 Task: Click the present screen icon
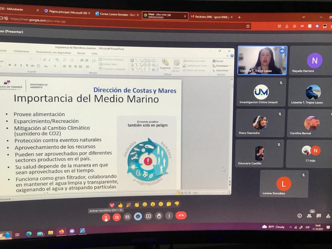(148, 216)
